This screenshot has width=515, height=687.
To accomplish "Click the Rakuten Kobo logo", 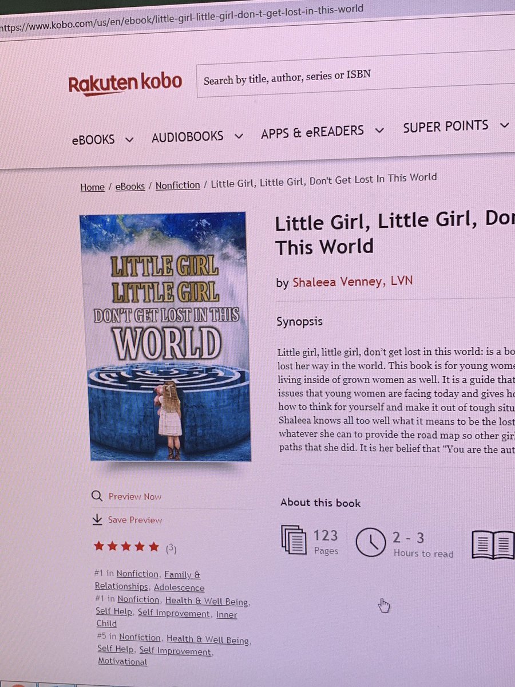I will click(x=125, y=84).
